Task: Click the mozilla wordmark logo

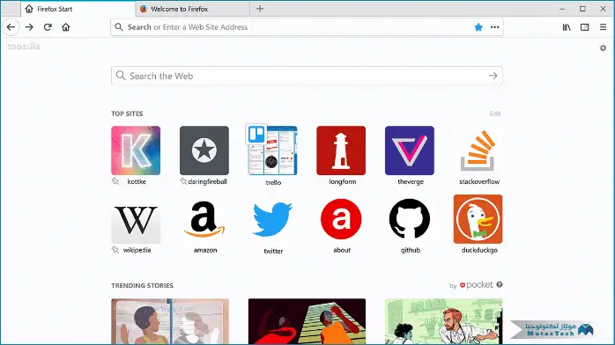Action: [24, 47]
